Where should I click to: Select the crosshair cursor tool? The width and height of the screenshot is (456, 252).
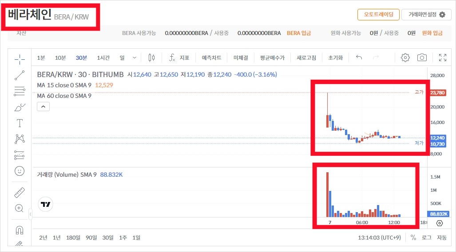coord(20,59)
